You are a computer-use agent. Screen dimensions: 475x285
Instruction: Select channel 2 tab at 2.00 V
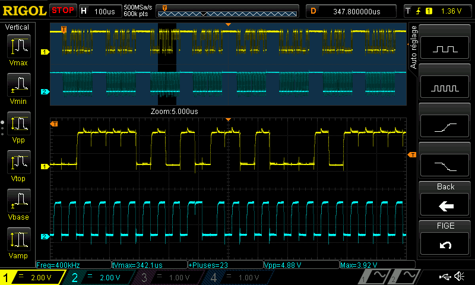coord(98,277)
